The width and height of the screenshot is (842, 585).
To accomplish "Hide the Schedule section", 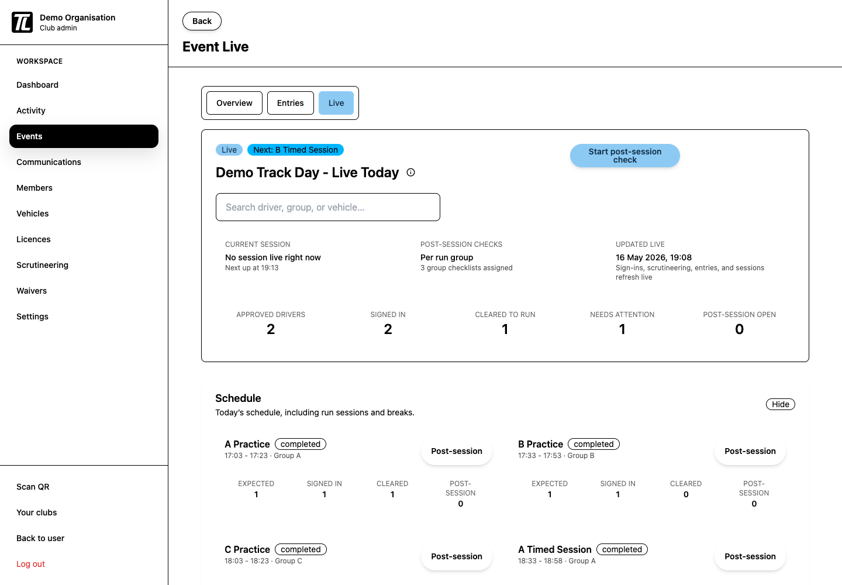I will (781, 404).
